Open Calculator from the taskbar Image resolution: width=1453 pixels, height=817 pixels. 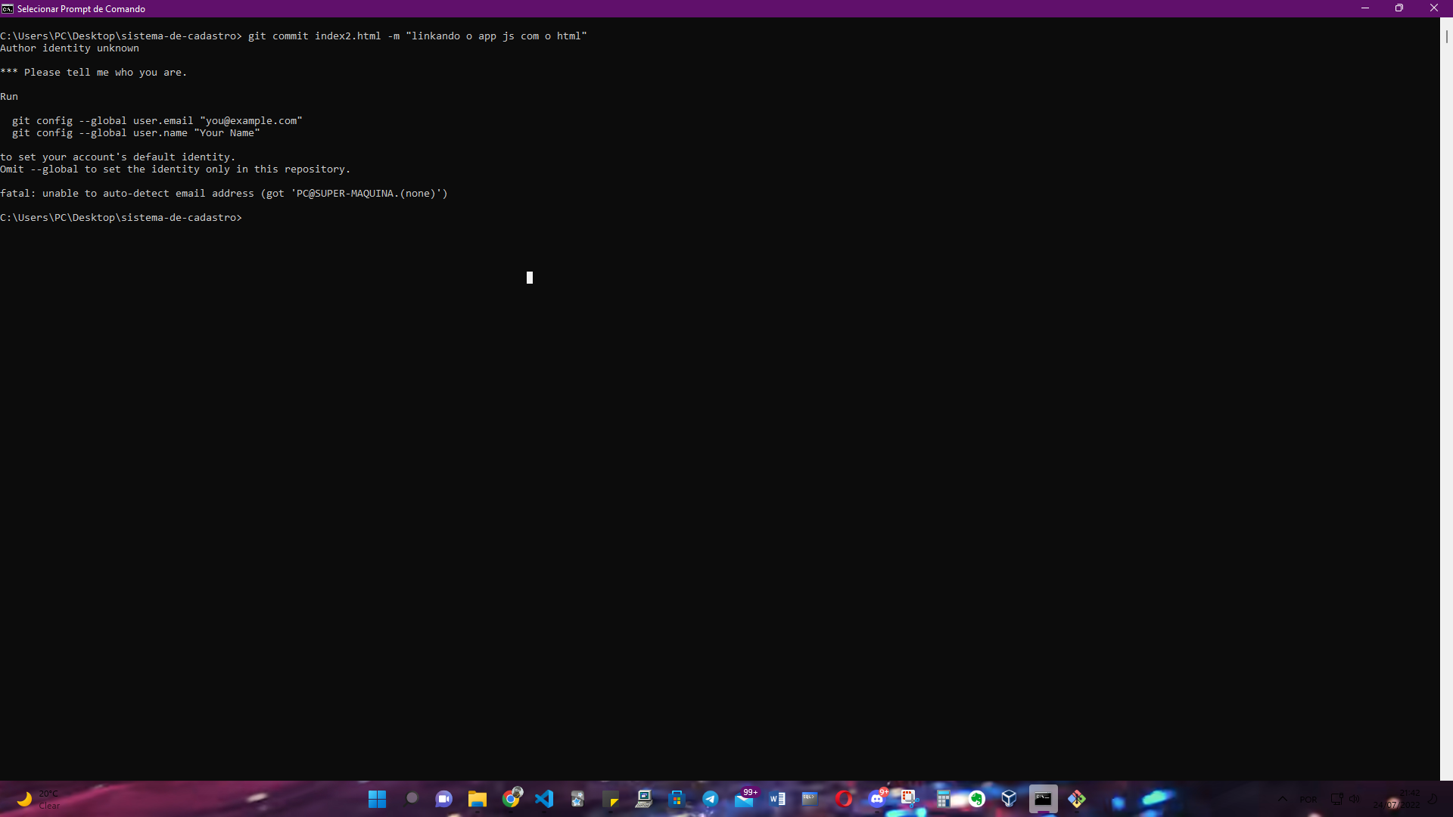click(943, 799)
